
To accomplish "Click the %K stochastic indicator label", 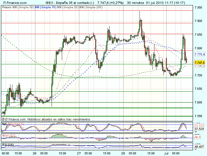I will [x=4, y=124].
